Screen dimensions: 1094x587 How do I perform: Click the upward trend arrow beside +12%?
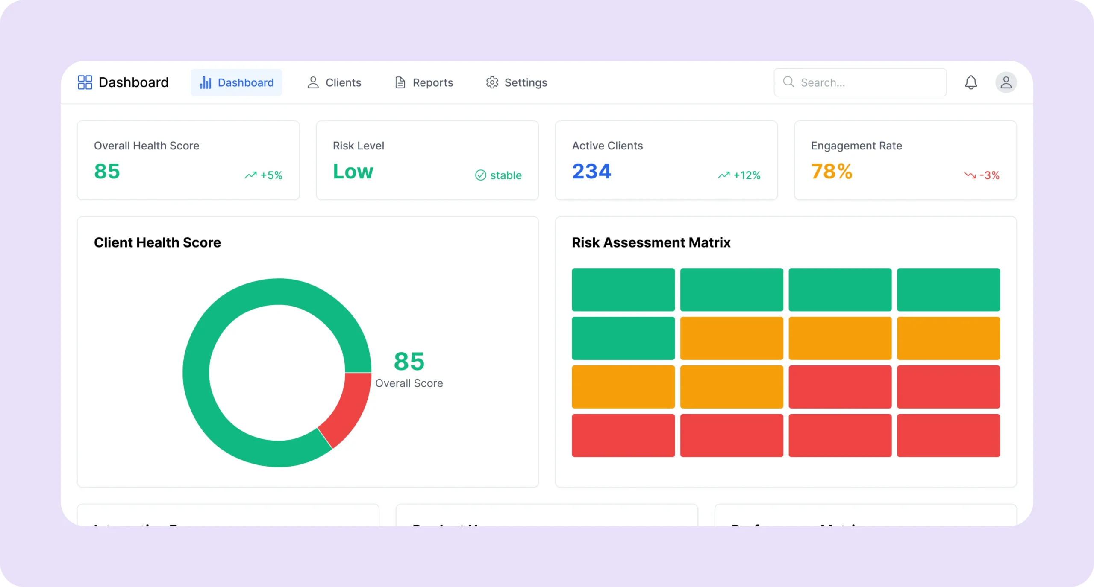click(x=723, y=175)
